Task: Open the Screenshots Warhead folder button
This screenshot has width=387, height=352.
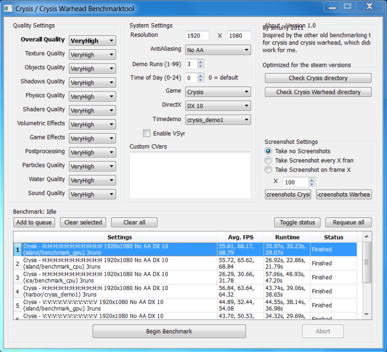Action: coord(344,194)
